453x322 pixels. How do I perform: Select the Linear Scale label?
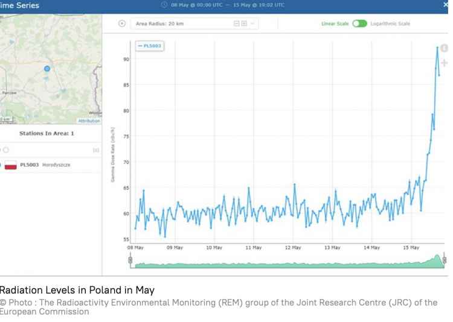coord(335,24)
